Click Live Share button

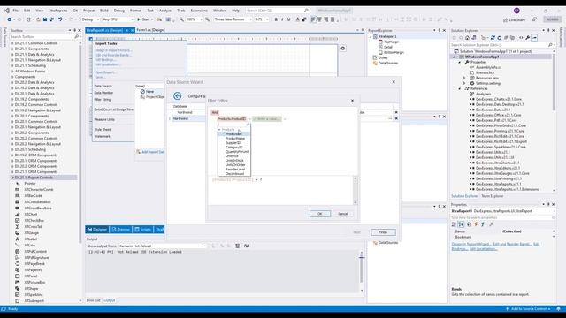tap(515, 19)
